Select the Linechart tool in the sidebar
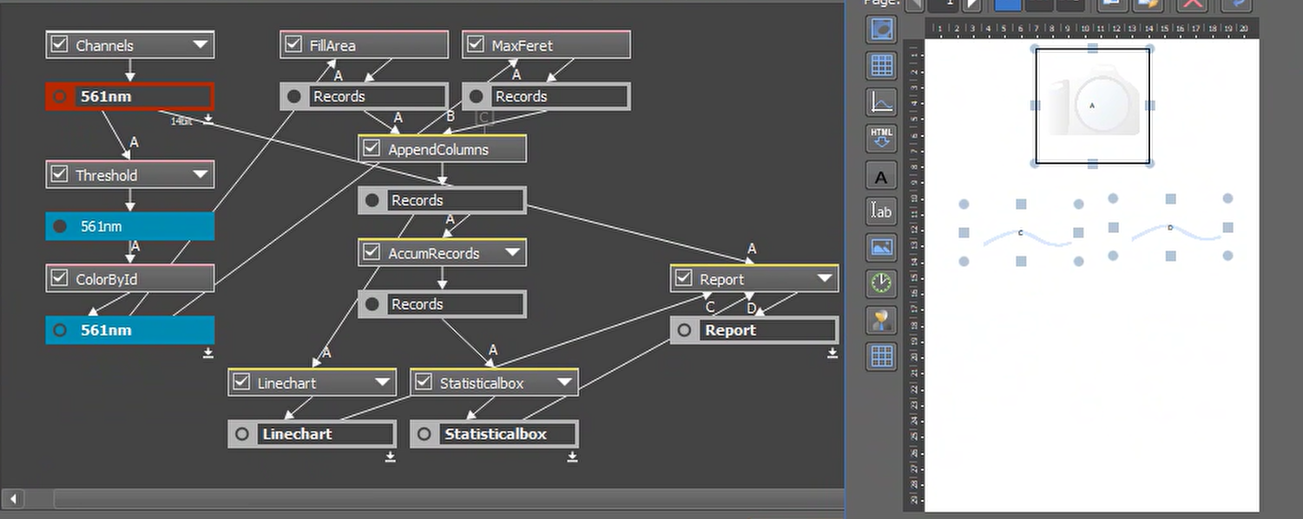Screen dimensions: 1303x519 (881, 101)
